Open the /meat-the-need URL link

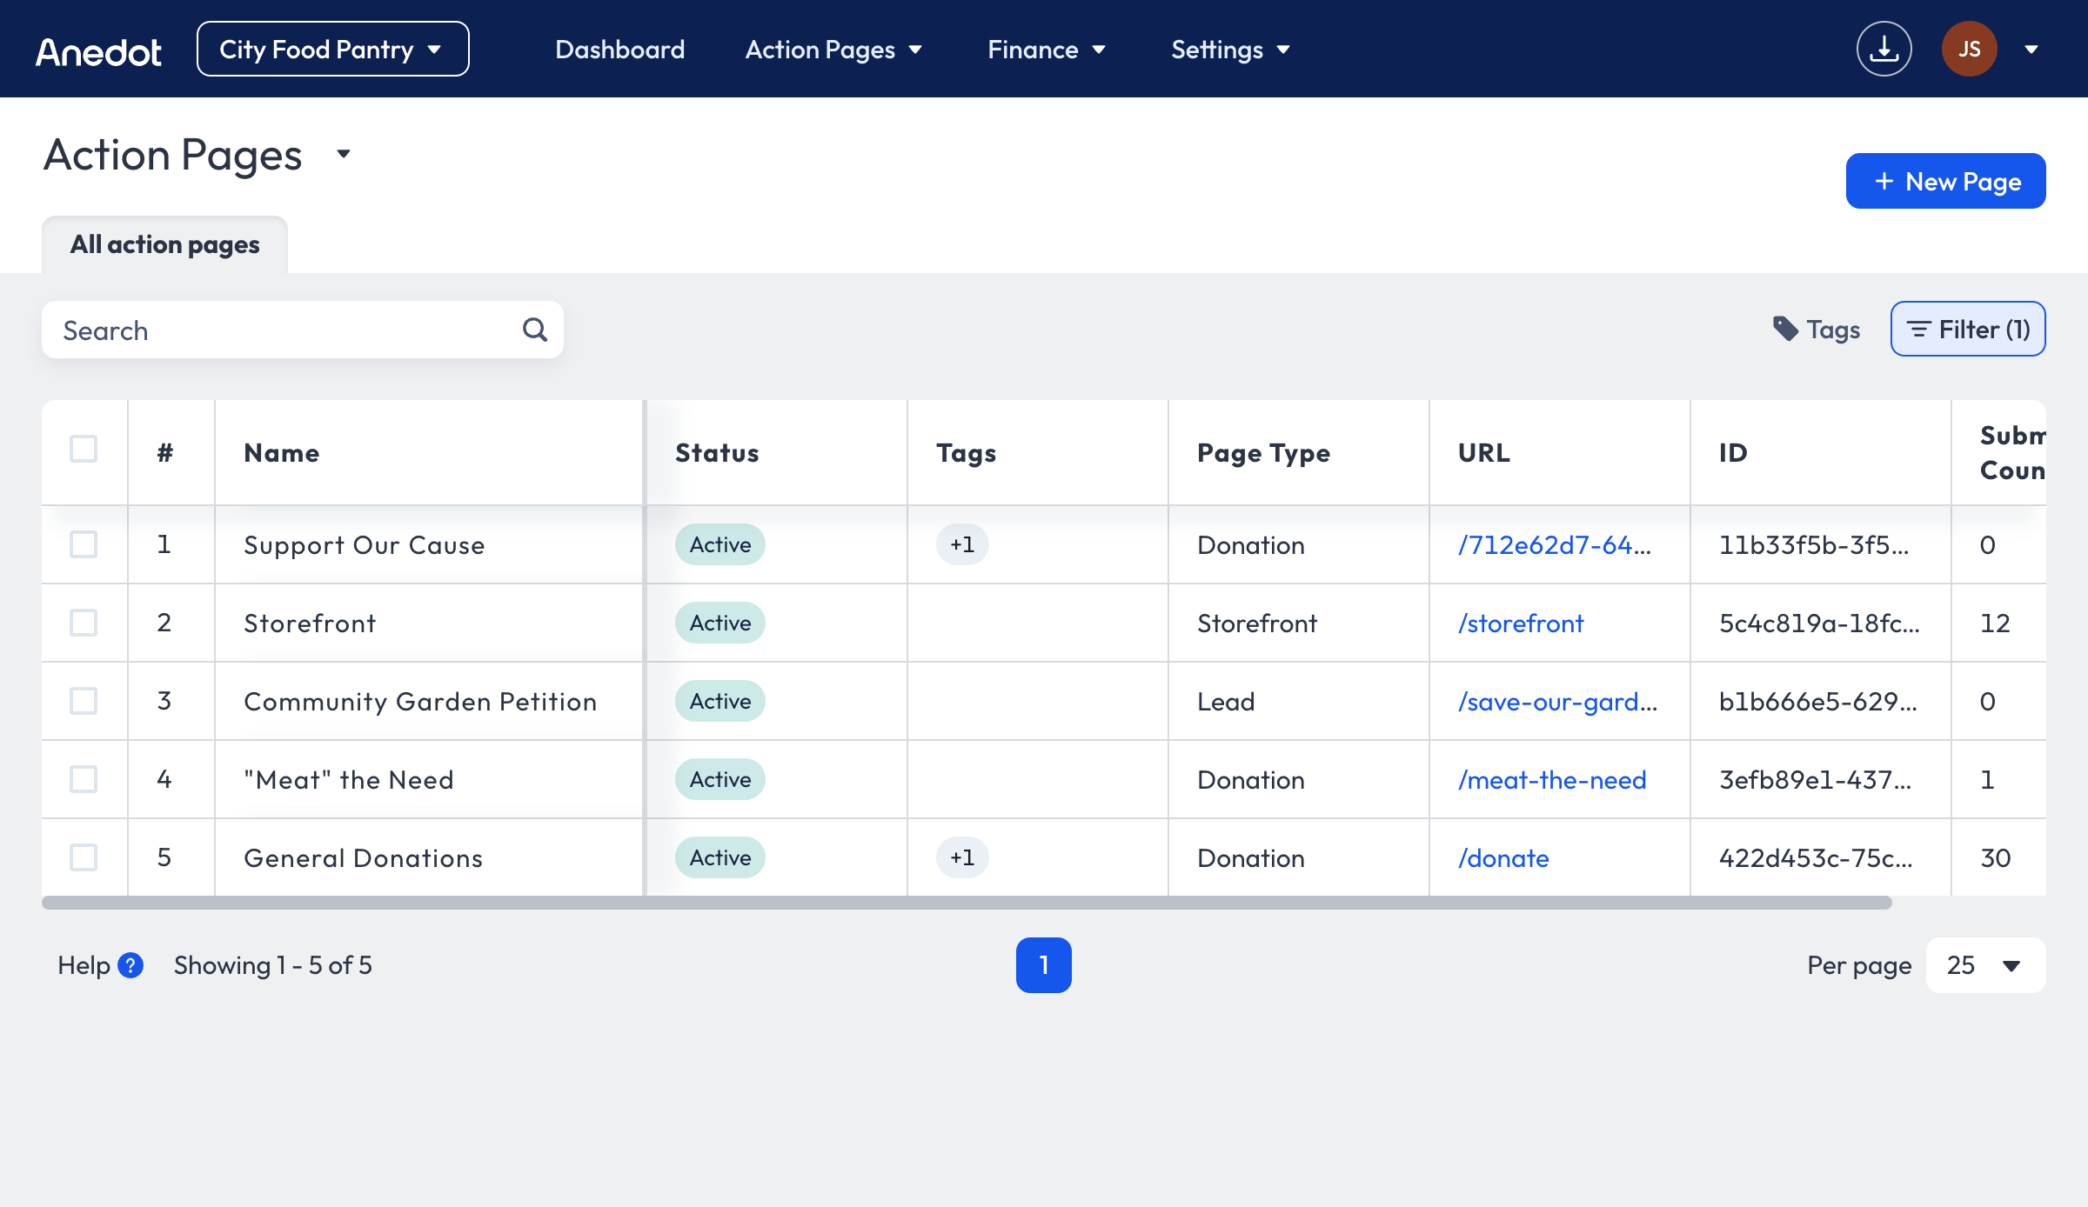[1552, 779]
